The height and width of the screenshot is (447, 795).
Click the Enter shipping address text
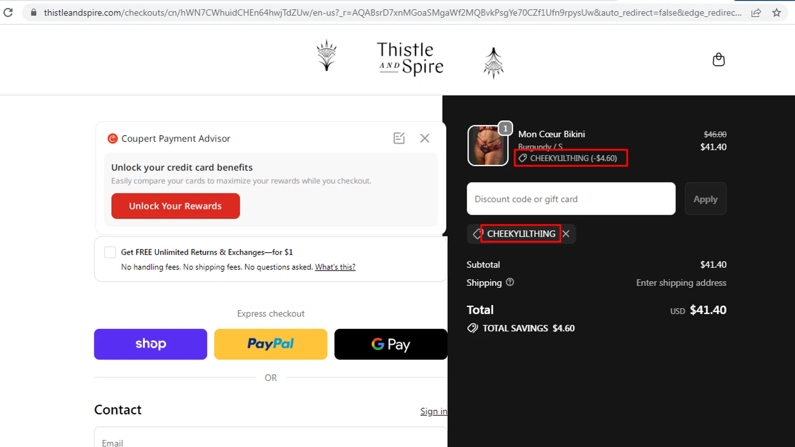[681, 283]
